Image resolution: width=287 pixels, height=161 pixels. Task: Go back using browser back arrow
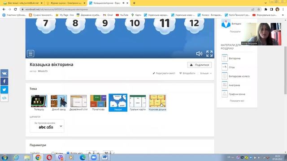point(4,9)
